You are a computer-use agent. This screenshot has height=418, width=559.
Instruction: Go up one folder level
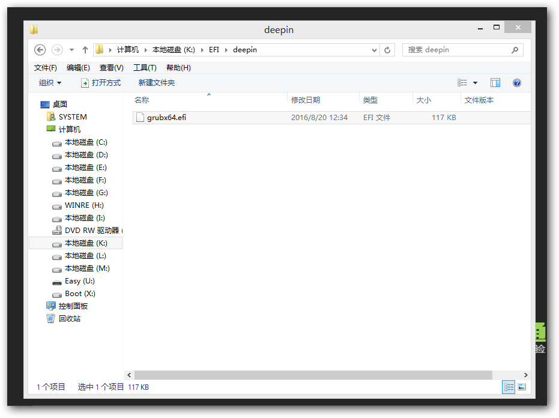click(85, 50)
